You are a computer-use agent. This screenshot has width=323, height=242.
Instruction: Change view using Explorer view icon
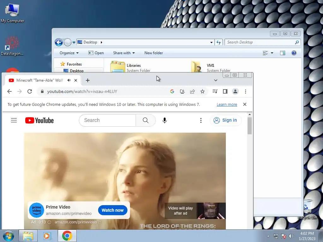tap(265, 53)
